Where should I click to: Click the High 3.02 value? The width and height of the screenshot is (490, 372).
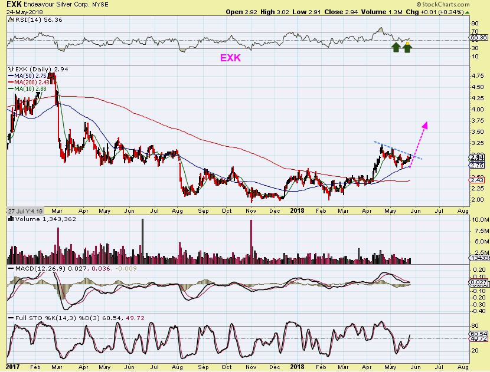coord(275,12)
